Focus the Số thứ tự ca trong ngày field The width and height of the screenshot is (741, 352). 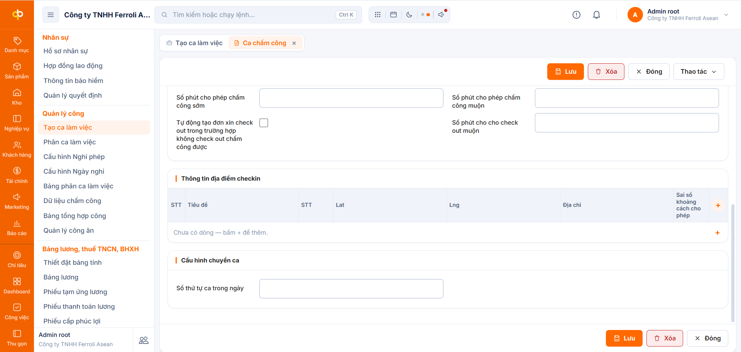coord(351,289)
